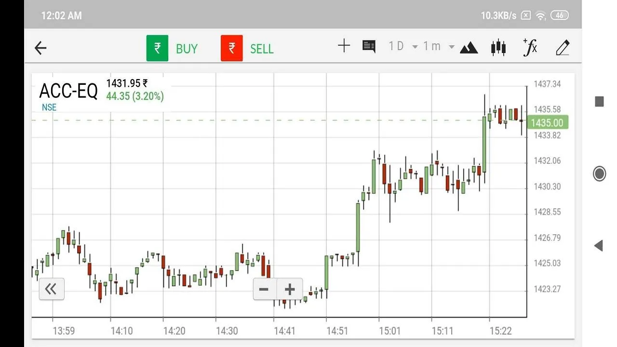Add a symbol with the plus icon
617x347 pixels.
coord(344,46)
